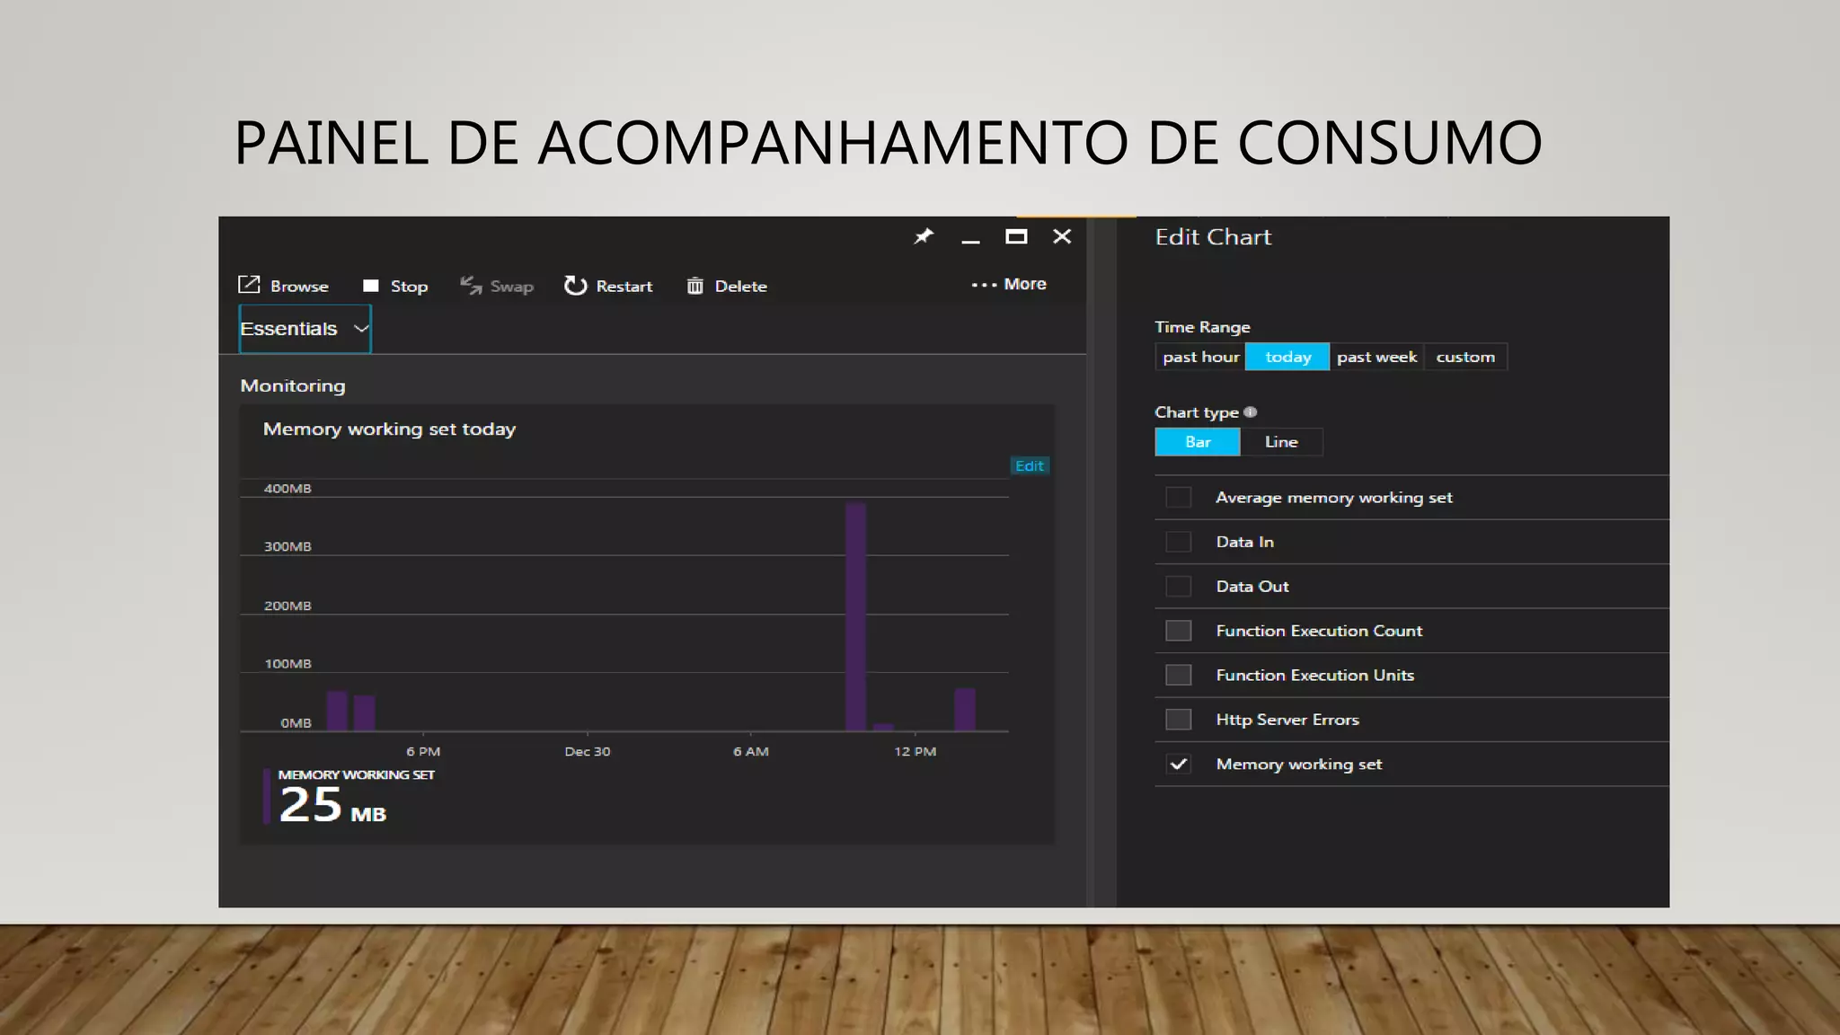Switch chart type to Bar

pyautogui.click(x=1198, y=442)
